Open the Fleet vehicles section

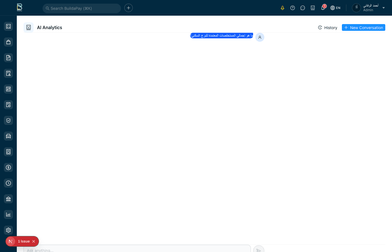pos(8,136)
